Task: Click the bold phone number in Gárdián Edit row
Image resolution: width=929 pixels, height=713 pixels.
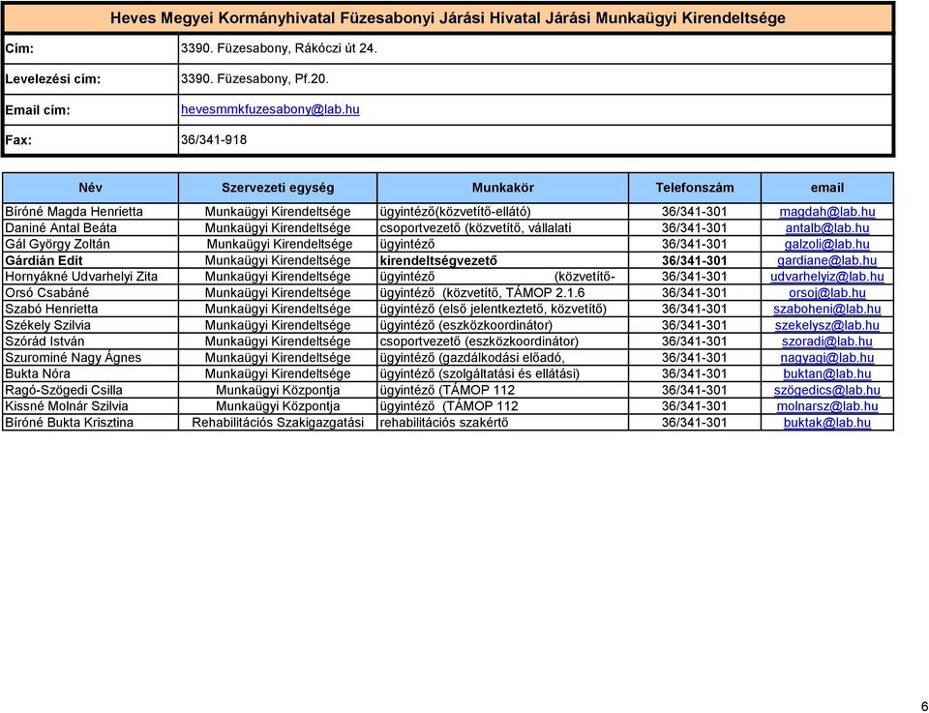Action: pos(695,260)
